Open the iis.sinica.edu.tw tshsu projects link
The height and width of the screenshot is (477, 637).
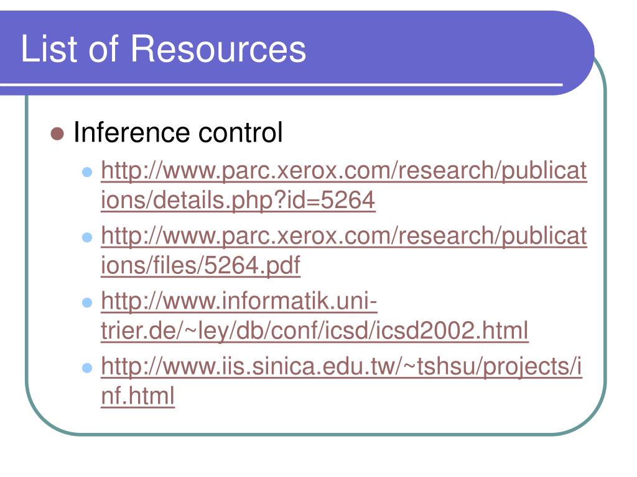click(x=342, y=381)
